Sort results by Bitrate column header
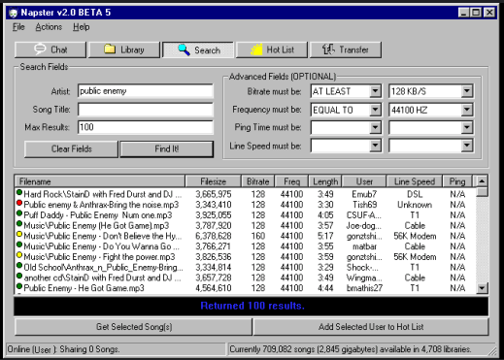The width and height of the screenshot is (504, 360). pyautogui.click(x=258, y=181)
